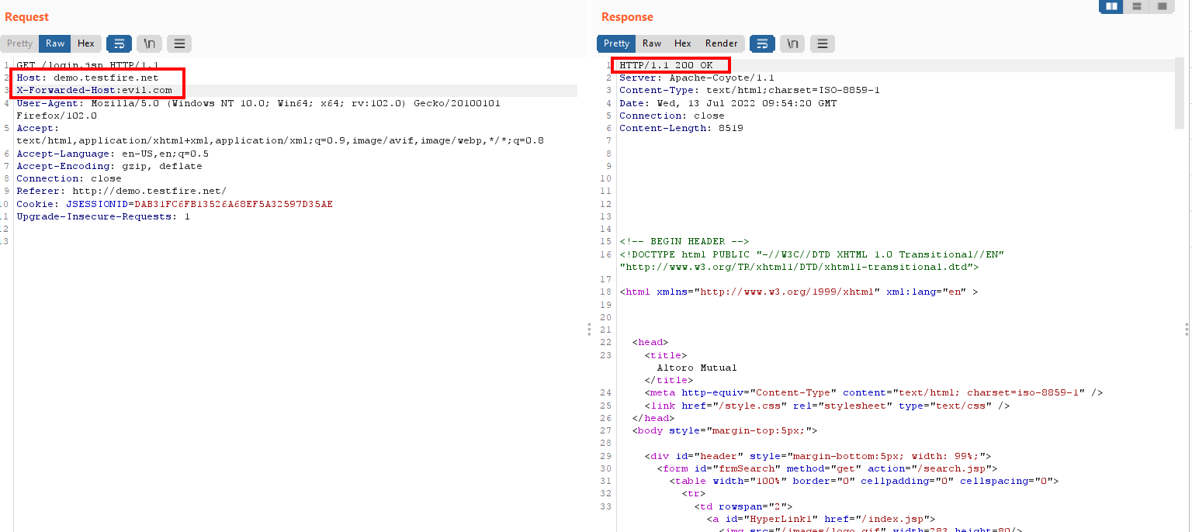Viewport: 1192px width, 532px height.
Task: Click the JSESSIONID cookie value in request
Action: [x=234, y=204]
